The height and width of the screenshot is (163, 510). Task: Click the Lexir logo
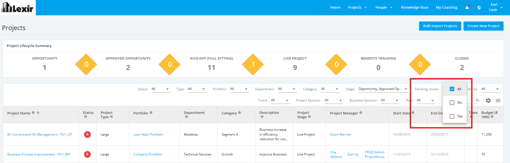[18, 8]
